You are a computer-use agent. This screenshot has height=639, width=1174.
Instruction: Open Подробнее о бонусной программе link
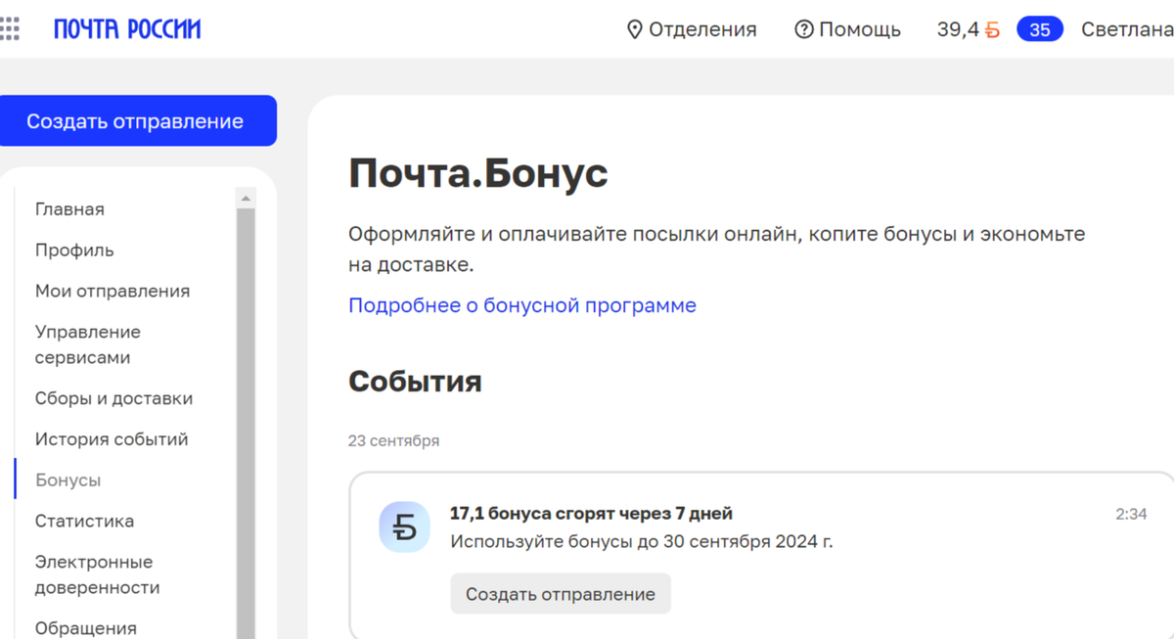[x=521, y=305]
